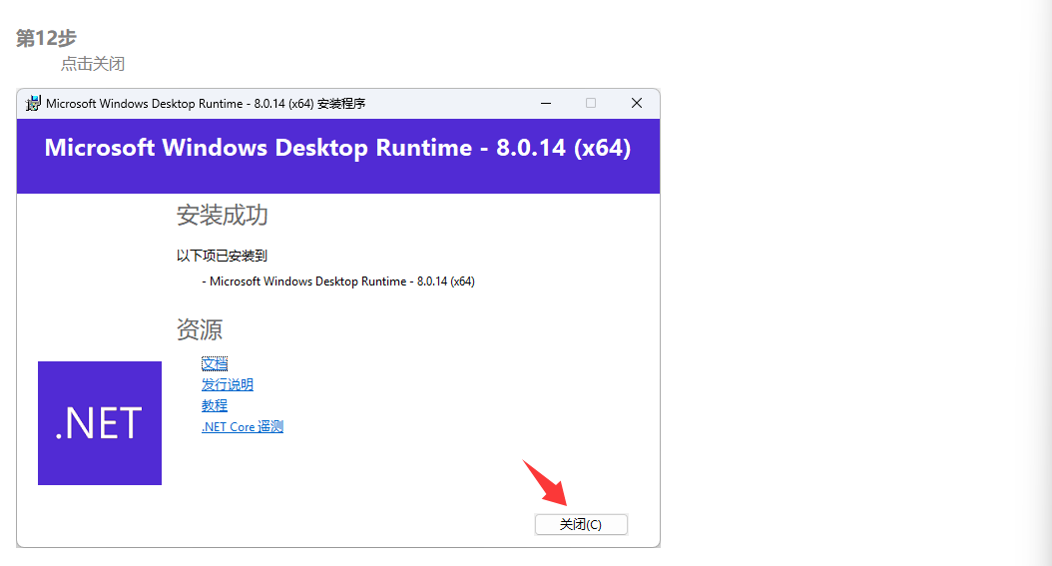Click the white banner heading on purple background

click(337, 148)
